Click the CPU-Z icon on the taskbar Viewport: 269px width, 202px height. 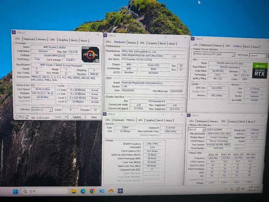(x=120, y=191)
